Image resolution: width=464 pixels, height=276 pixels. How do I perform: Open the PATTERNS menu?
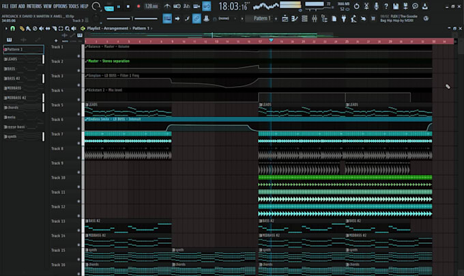[x=34, y=6]
